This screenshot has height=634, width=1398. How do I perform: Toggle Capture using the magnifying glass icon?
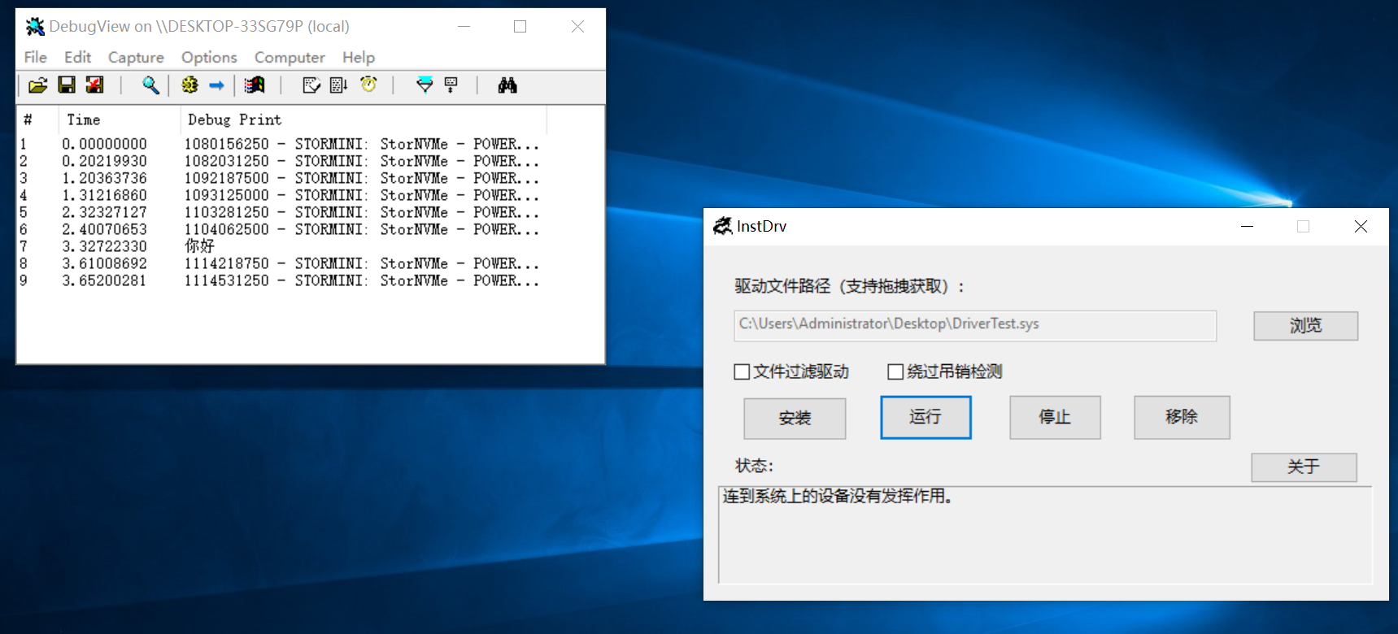tap(150, 85)
